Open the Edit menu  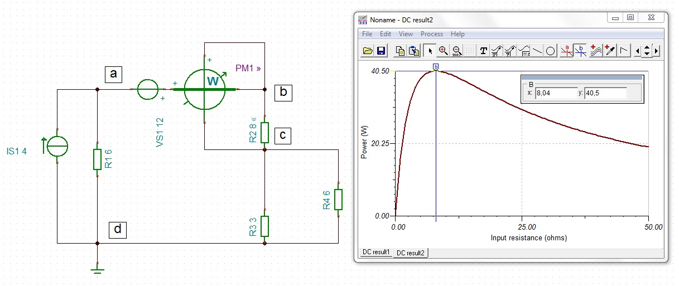(x=385, y=34)
